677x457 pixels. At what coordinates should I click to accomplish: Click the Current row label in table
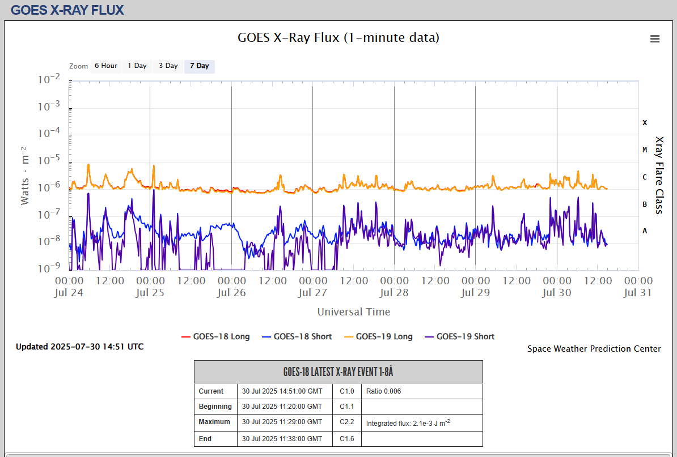pyautogui.click(x=215, y=391)
